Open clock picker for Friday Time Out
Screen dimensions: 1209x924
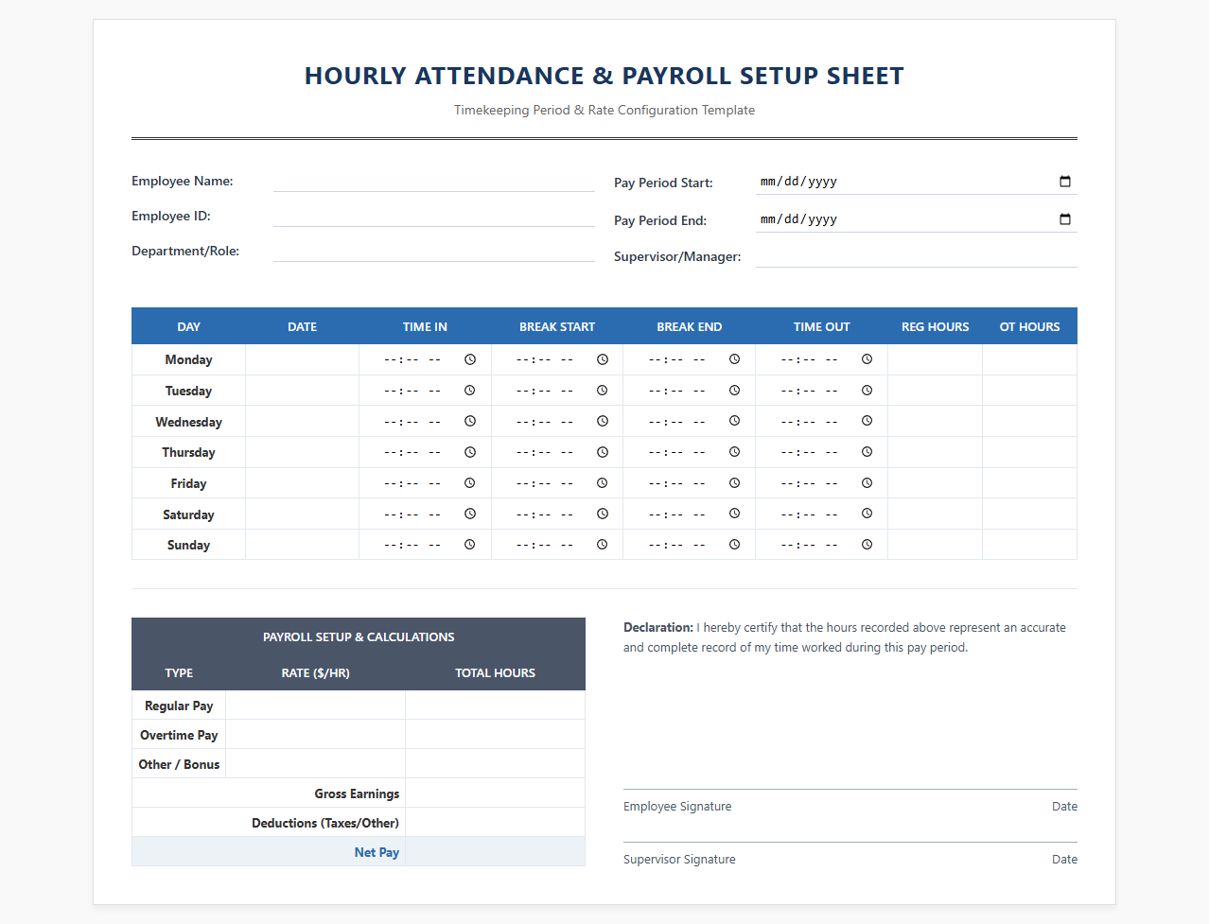pos(867,483)
